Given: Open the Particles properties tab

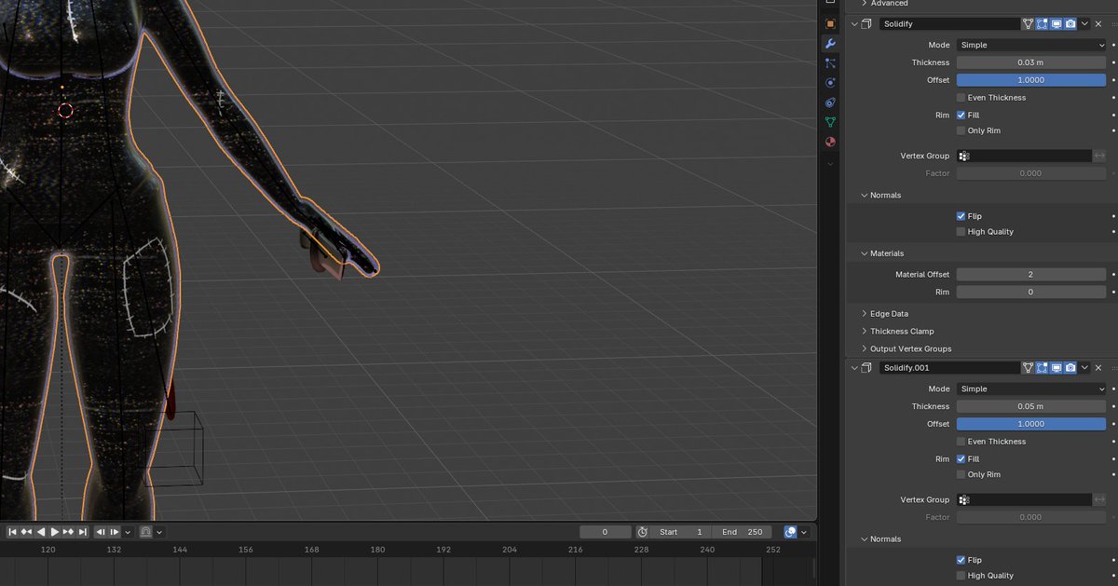Looking at the screenshot, I should (x=830, y=63).
